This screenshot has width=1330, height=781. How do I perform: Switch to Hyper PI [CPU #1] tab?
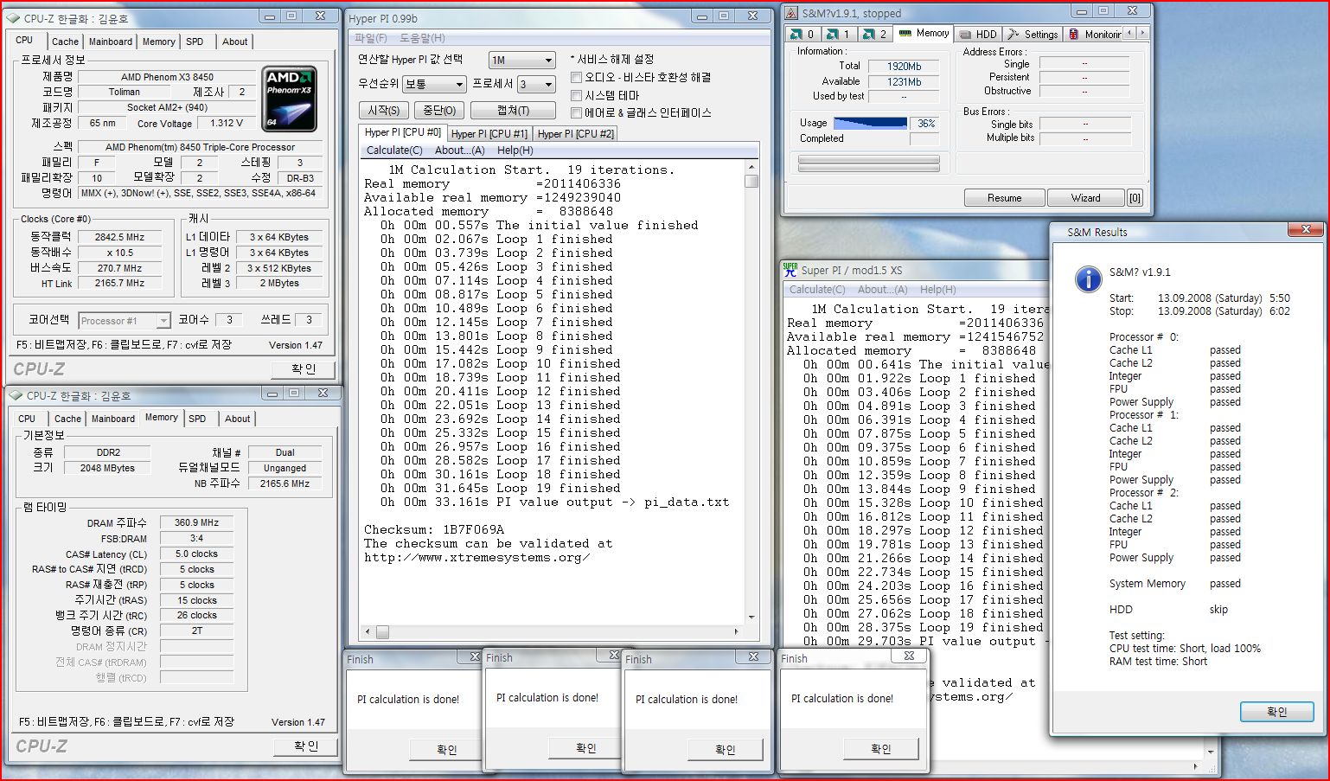coord(489,134)
